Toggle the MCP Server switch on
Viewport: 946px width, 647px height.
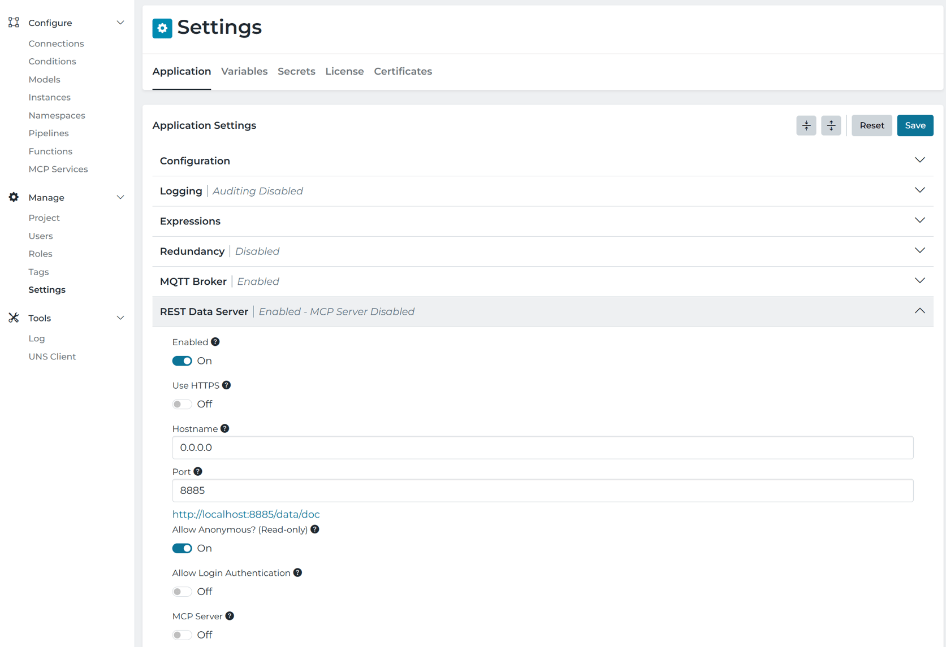click(182, 635)
